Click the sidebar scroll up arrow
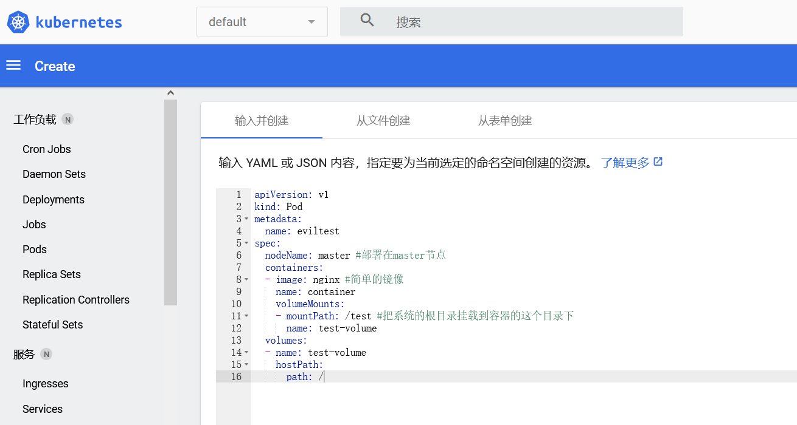Screen dimensions: 797x425 click(170, 93)
